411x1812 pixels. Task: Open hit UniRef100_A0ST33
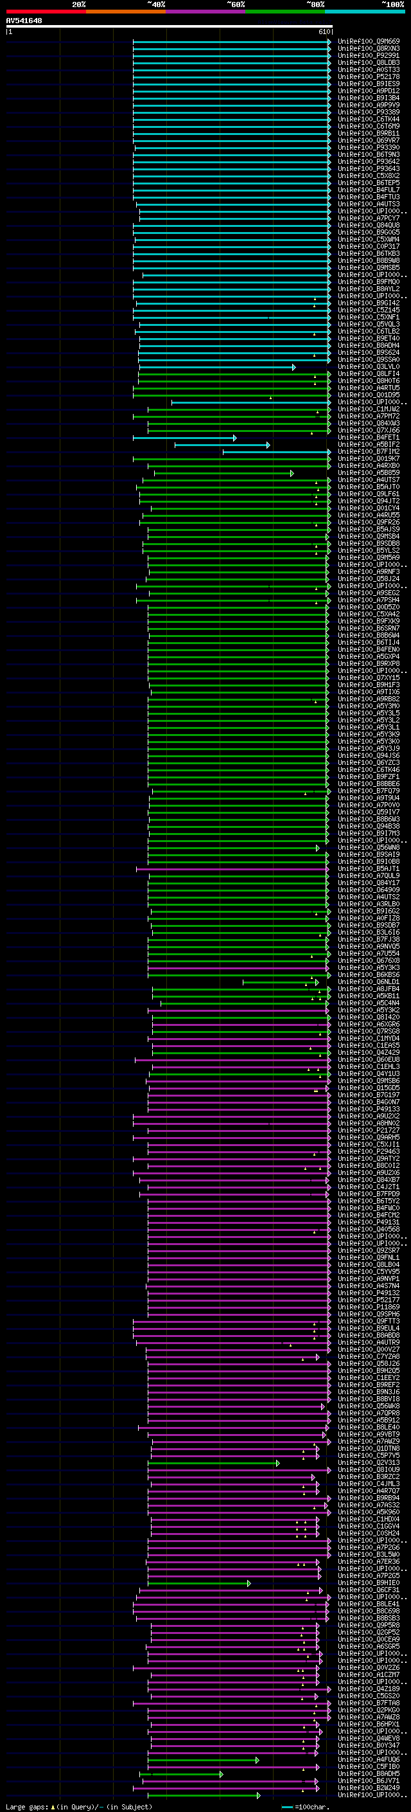point(369,69)
